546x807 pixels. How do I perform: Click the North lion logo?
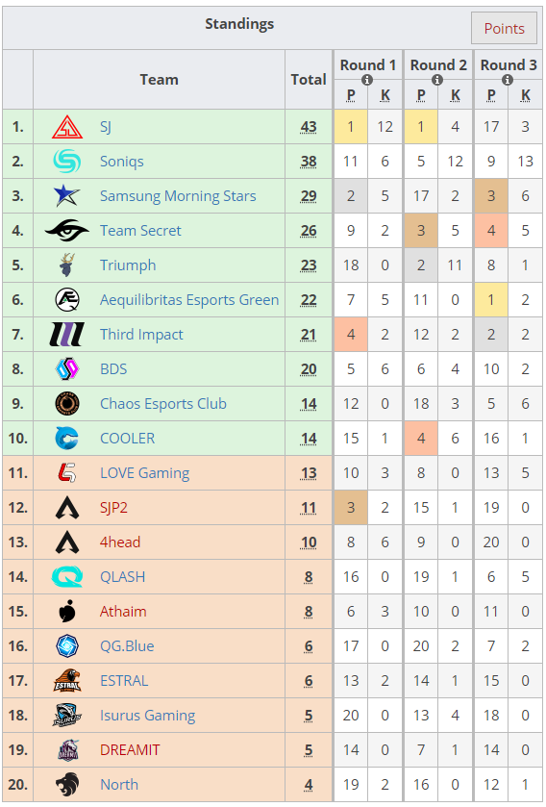click(x=67, y=784)
